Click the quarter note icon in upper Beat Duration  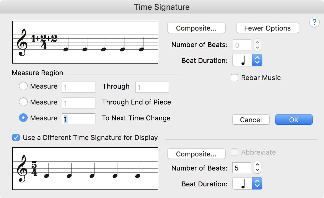pos(243,61)
